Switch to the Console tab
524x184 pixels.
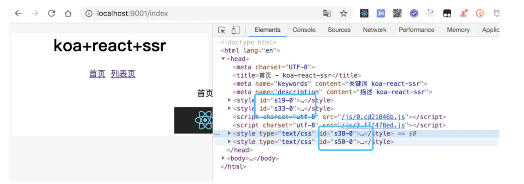click(304, 30)
